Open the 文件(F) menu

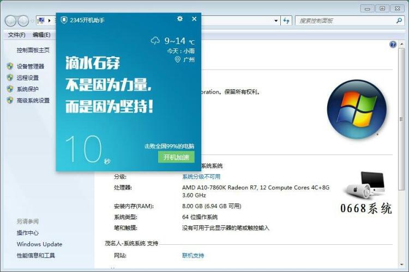16,35
